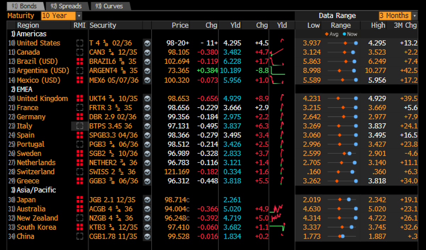Toggle RMI box for France

tap(80, 108)
